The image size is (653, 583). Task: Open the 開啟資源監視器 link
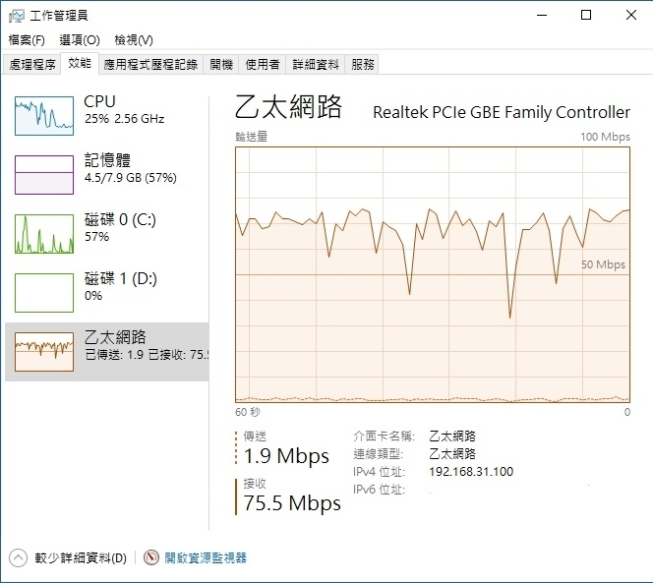206,557
